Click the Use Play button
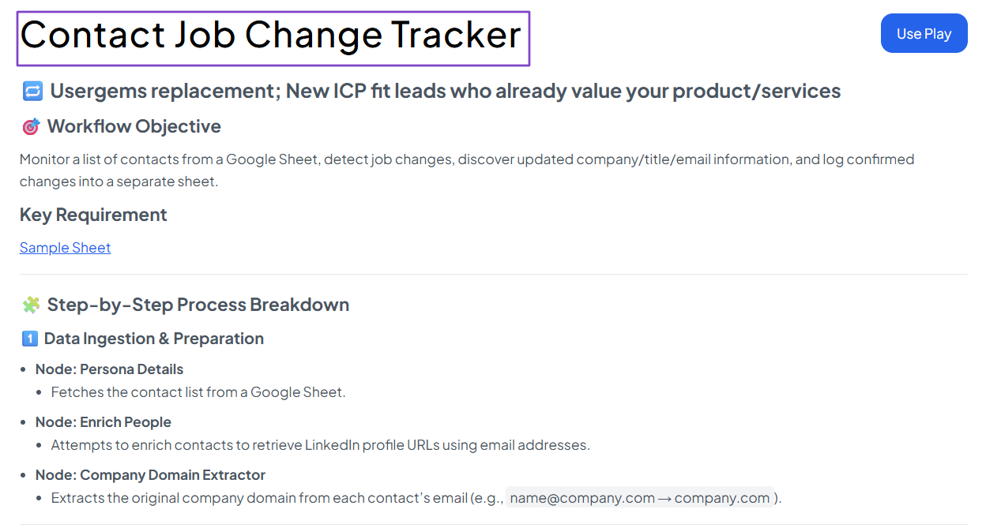 pos(924,33)
